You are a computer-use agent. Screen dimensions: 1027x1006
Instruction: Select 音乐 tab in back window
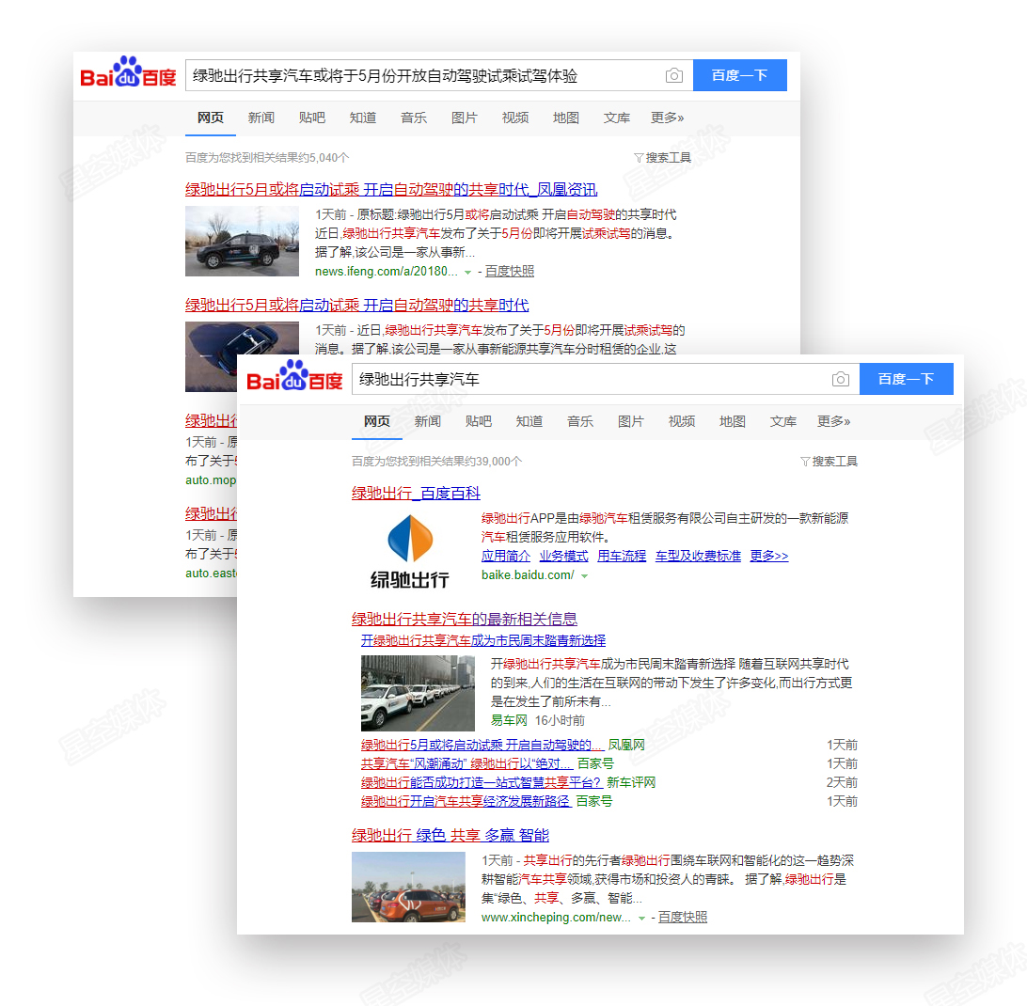coord(414,118)
